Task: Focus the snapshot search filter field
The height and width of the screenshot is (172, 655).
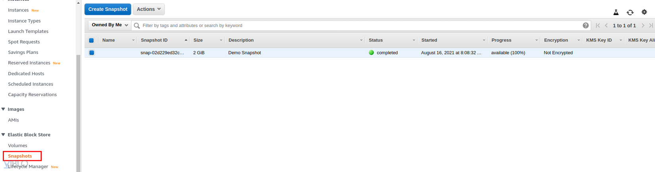Action: click(x=357, y=25)
